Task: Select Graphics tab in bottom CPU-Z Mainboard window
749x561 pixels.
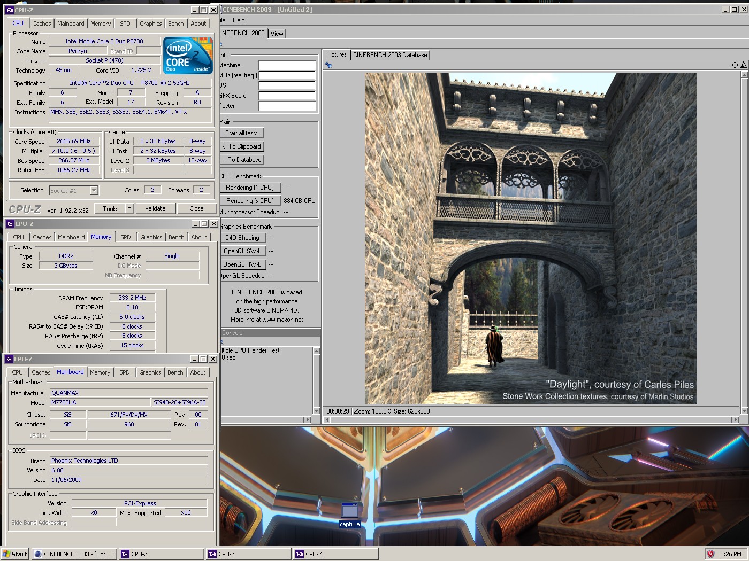Action: point(150,372)
